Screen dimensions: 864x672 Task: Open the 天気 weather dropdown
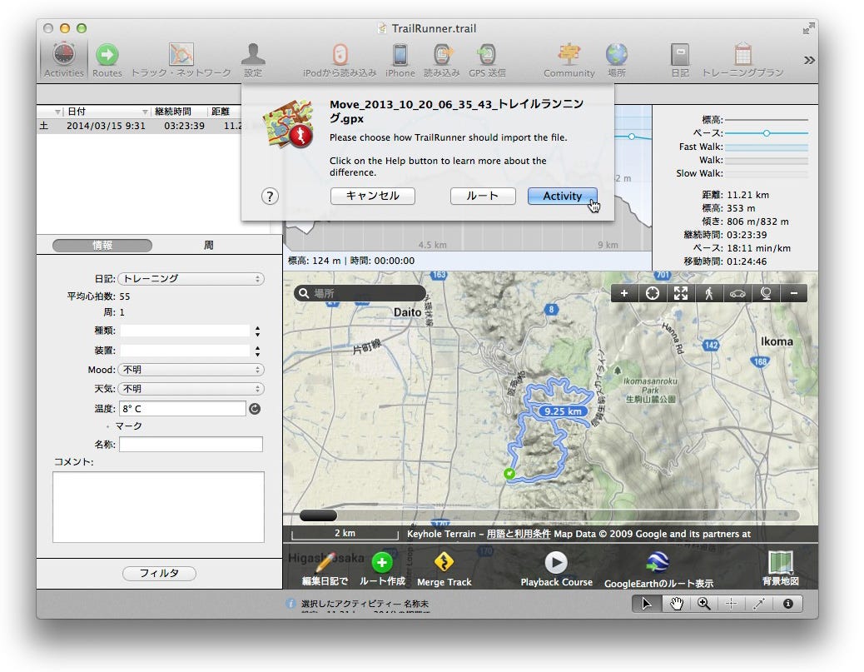coord(191,389)
